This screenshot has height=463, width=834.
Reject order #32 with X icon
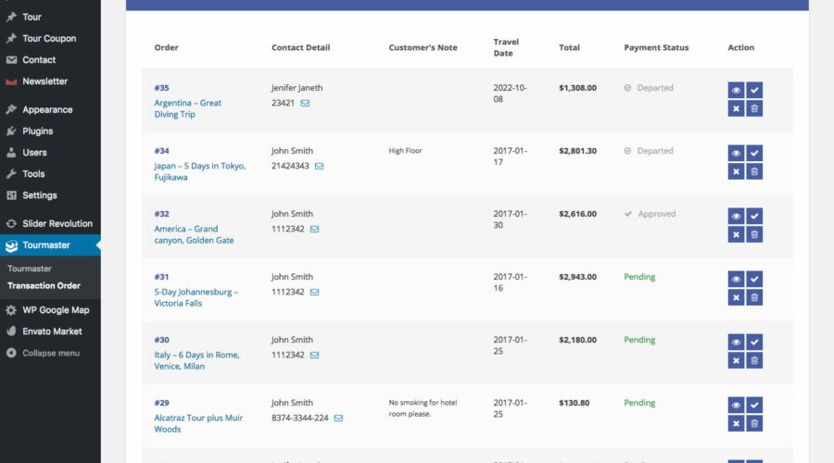(736, 234)
